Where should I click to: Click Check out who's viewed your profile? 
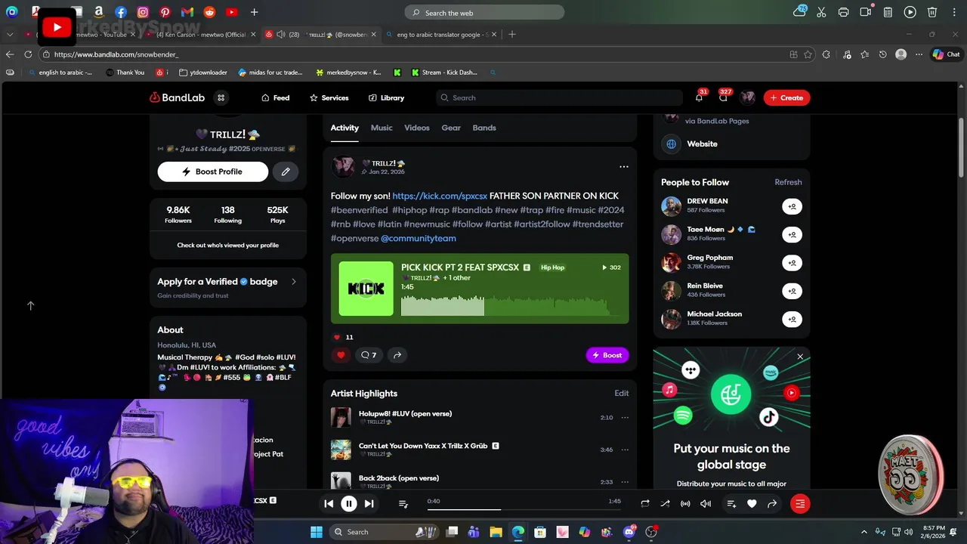[227, 246]
